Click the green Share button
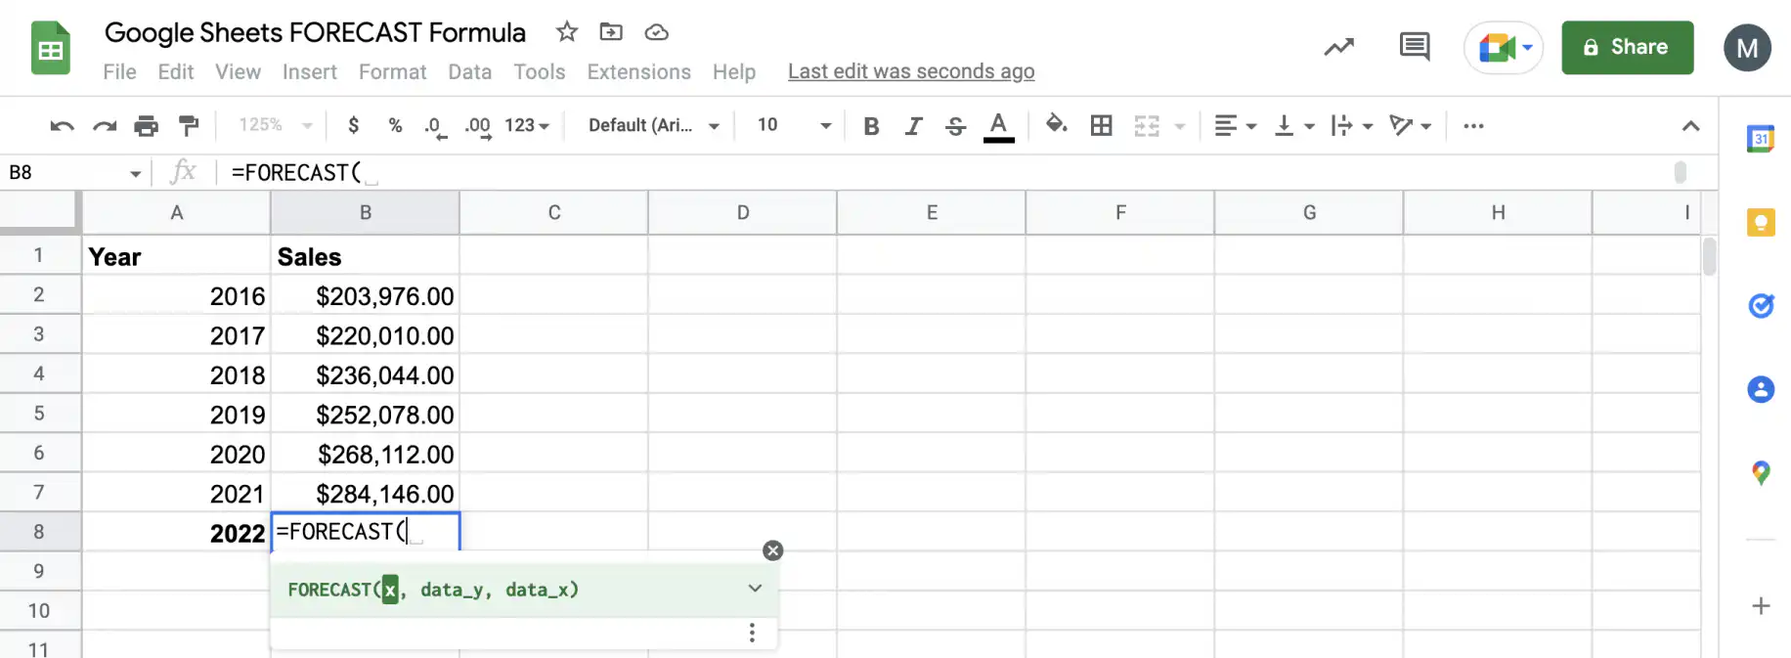This screenshot has width=1791, height=658. 1628,47
